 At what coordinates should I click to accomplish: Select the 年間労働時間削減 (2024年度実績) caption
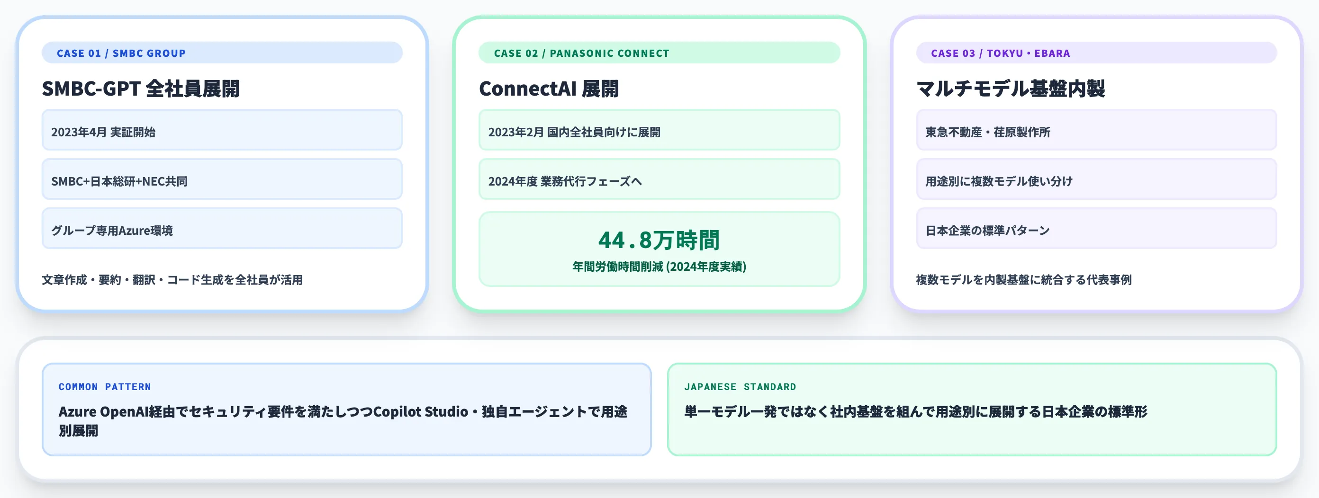(659, 267)
